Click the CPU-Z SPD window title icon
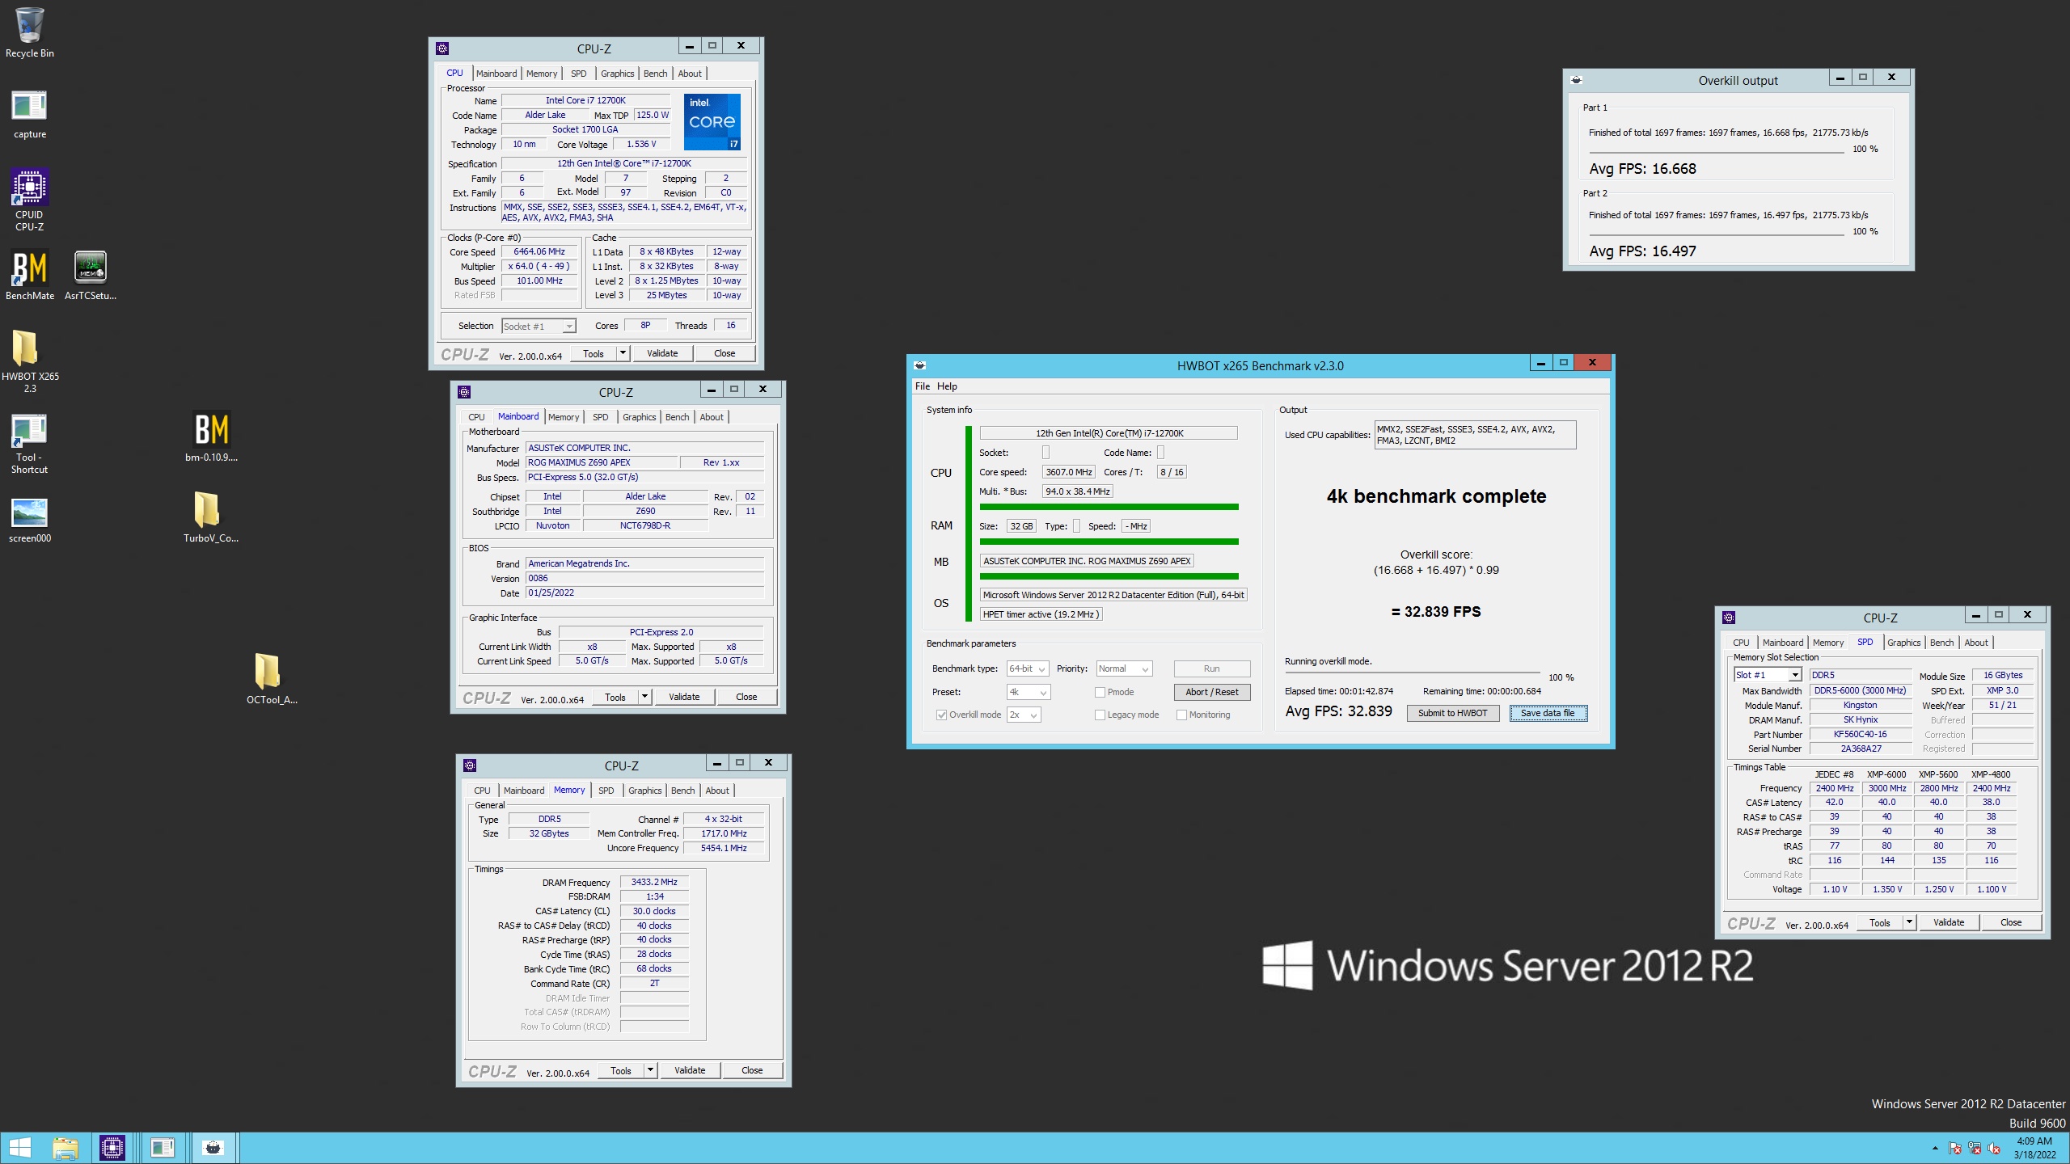This screenshot has height=1164, width=2070. [x=1729, y=618]
